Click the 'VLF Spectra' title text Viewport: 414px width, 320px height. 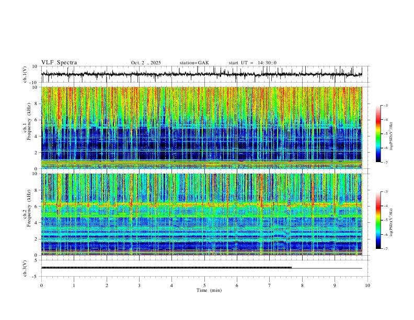(59, 63)
